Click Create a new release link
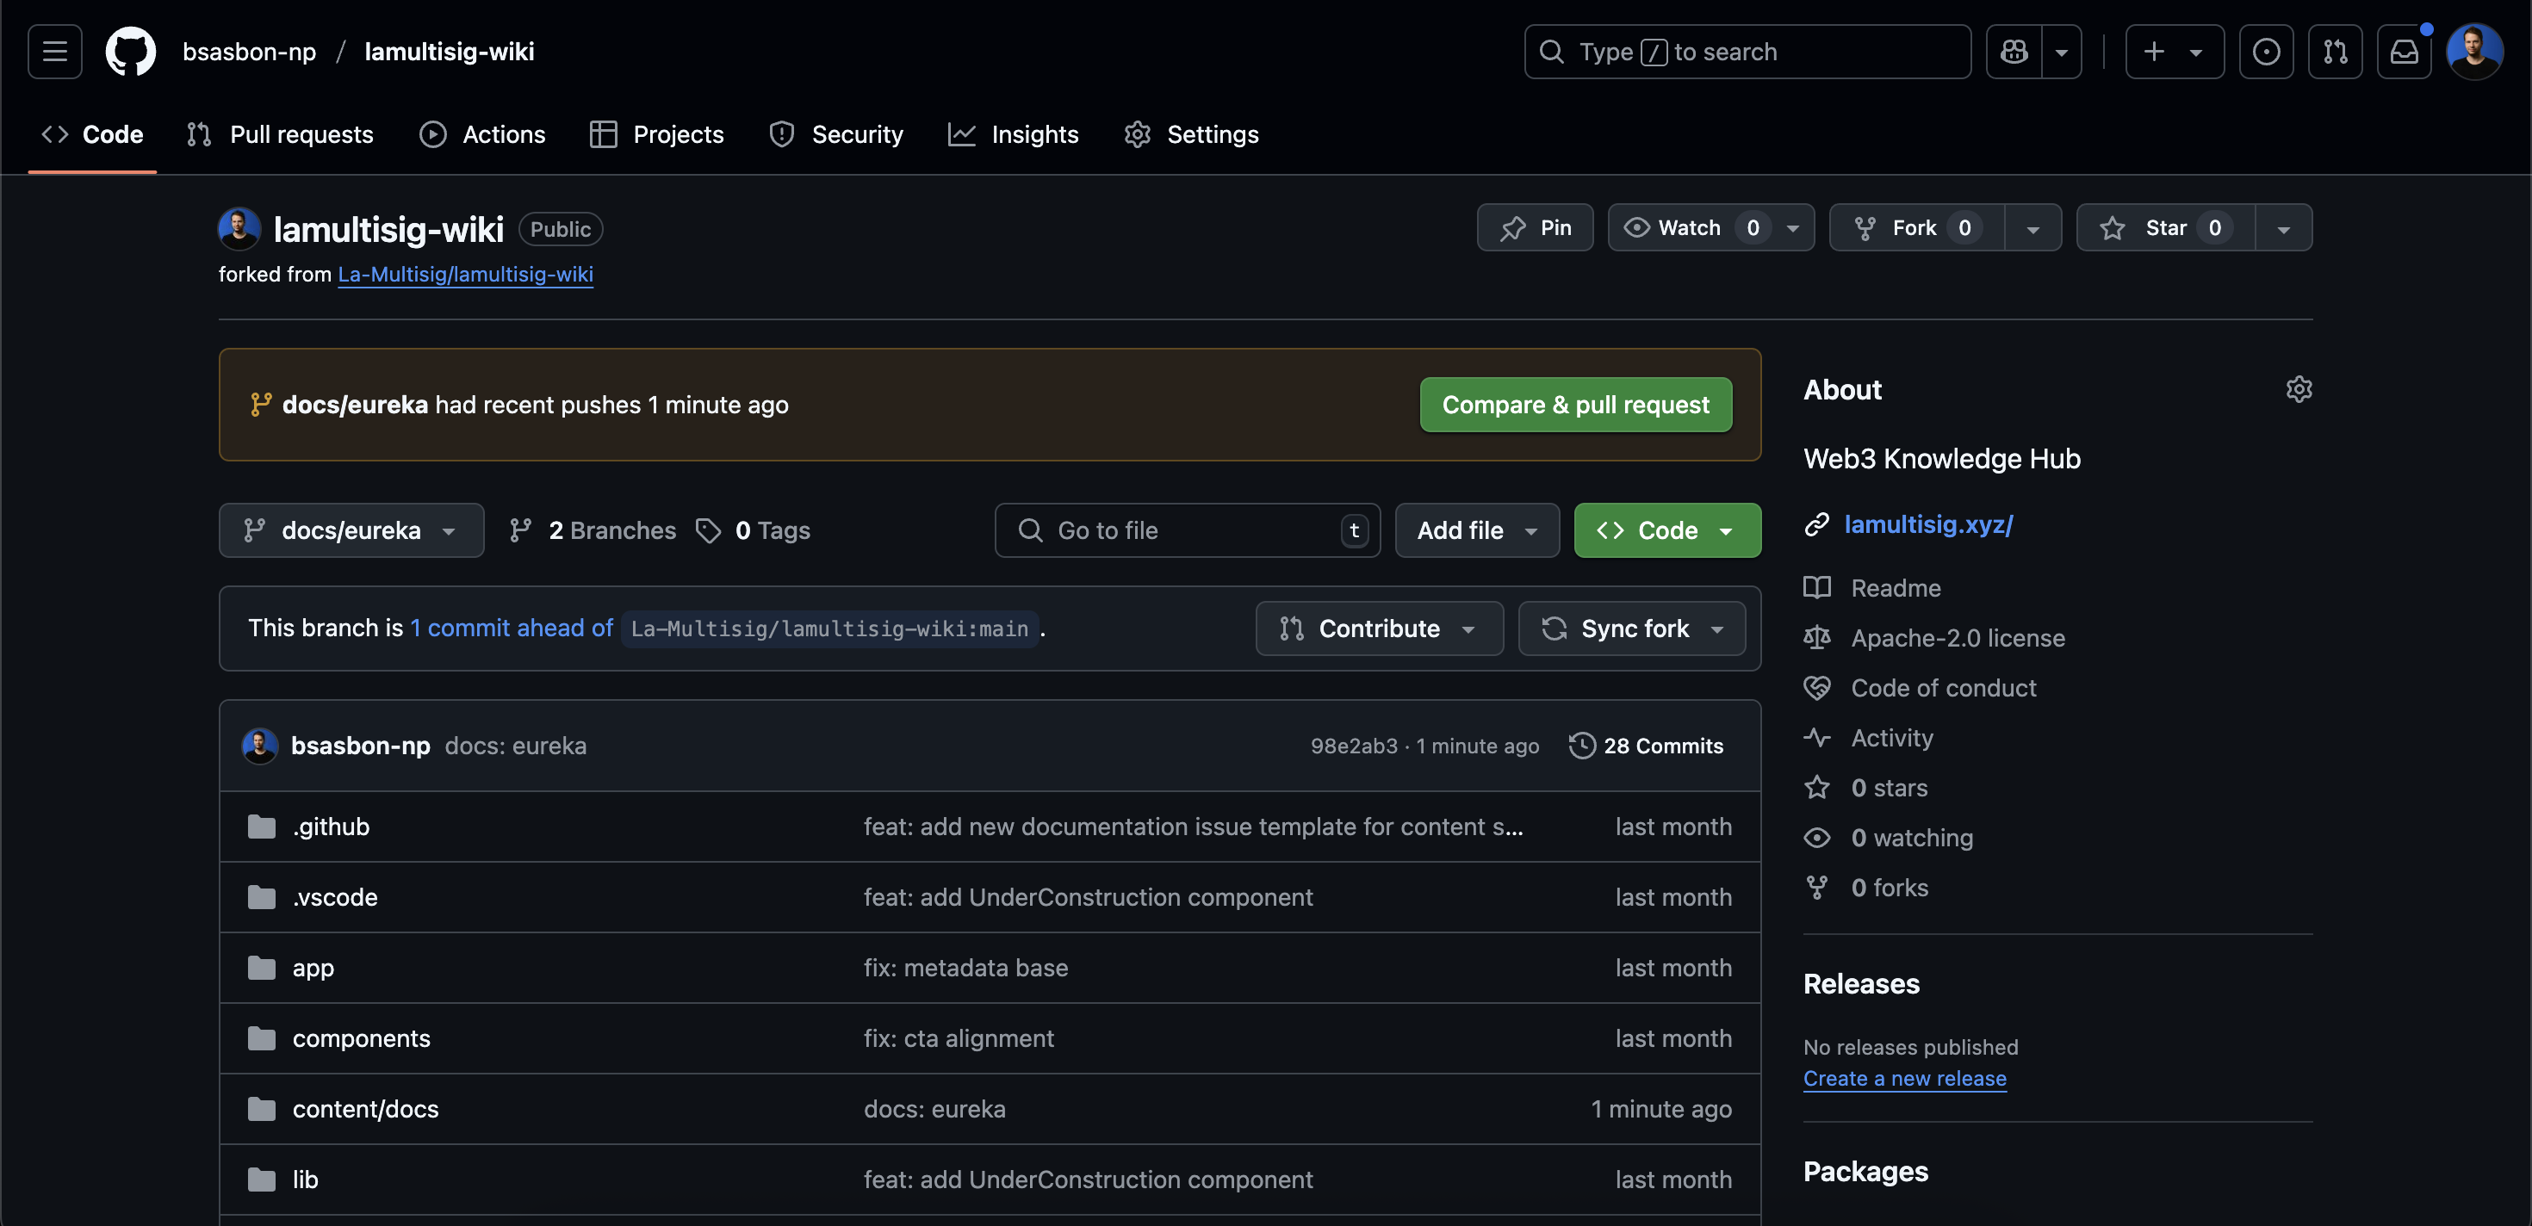Screen dimensions: 2532x1226 coord(1904,1079)
